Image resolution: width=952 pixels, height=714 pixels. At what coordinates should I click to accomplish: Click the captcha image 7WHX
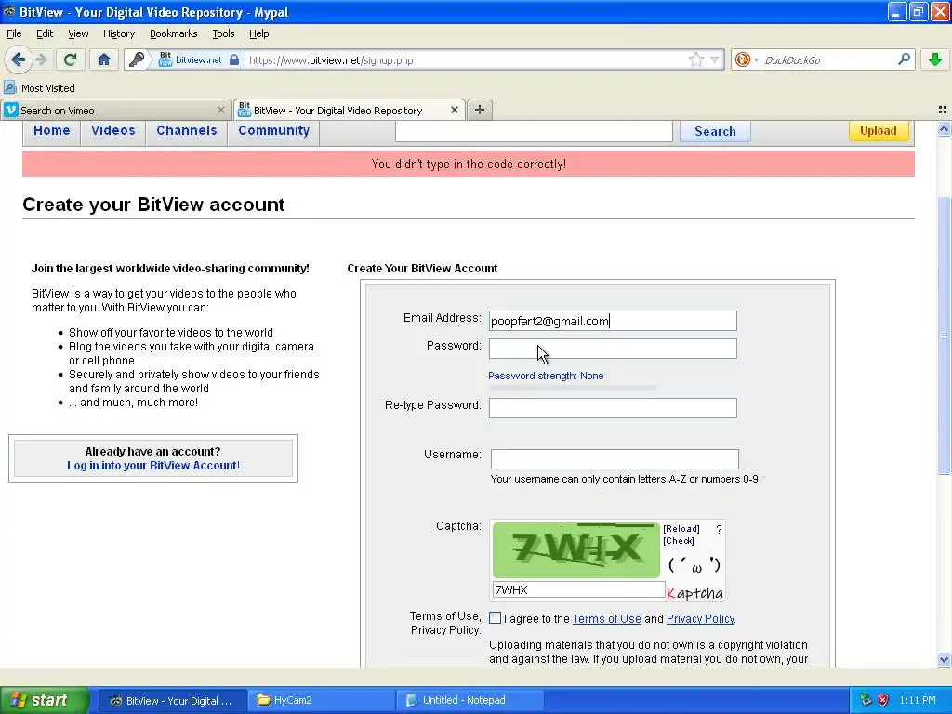[575, 549]
